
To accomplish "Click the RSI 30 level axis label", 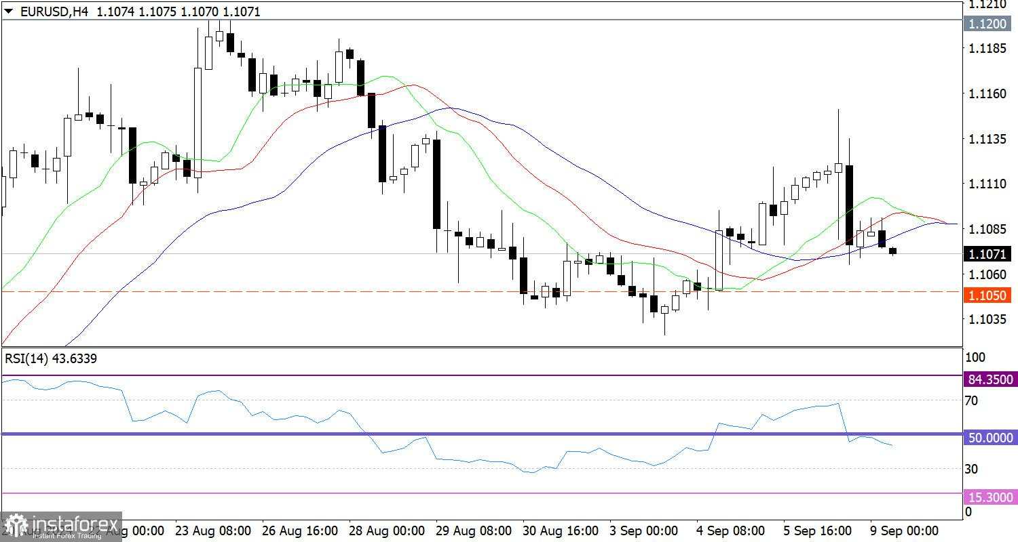I will point(971,469).
